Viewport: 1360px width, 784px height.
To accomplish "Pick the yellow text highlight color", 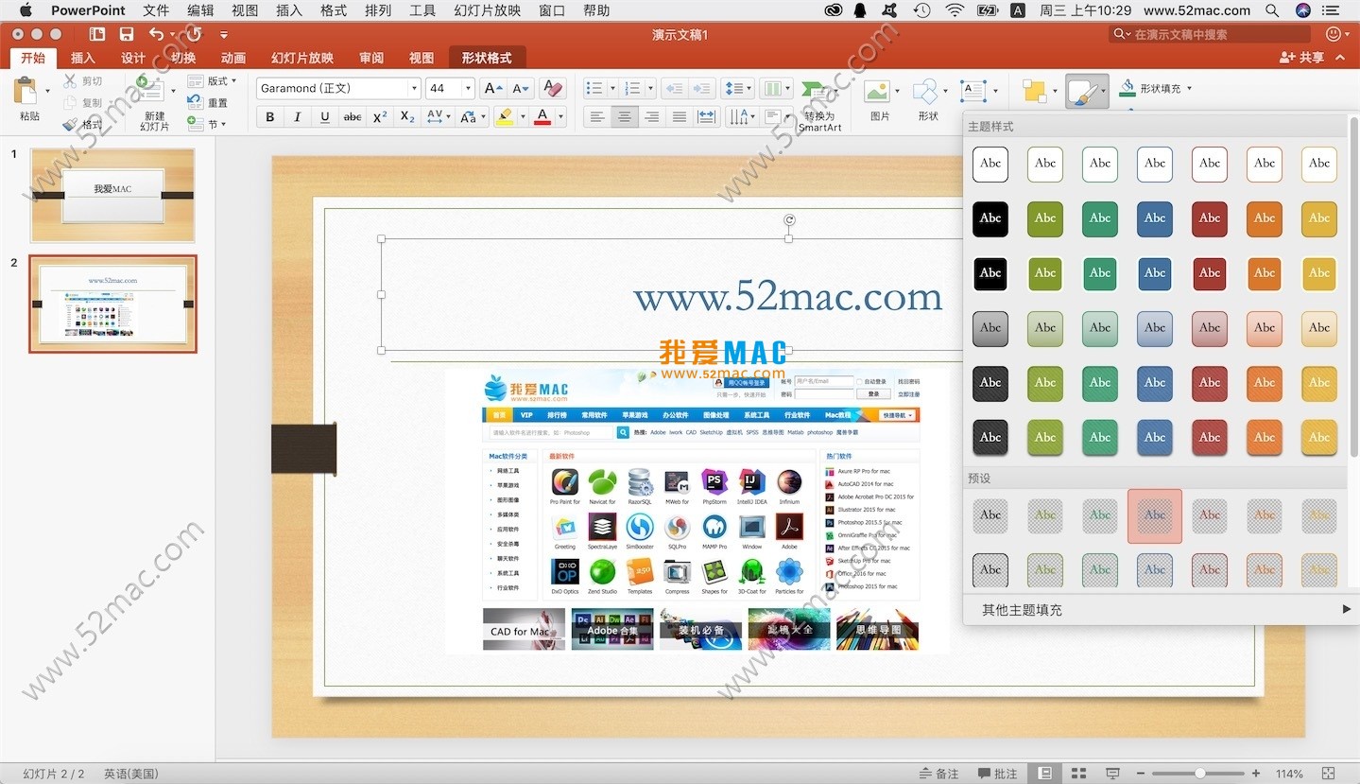I will pos(504,117).
